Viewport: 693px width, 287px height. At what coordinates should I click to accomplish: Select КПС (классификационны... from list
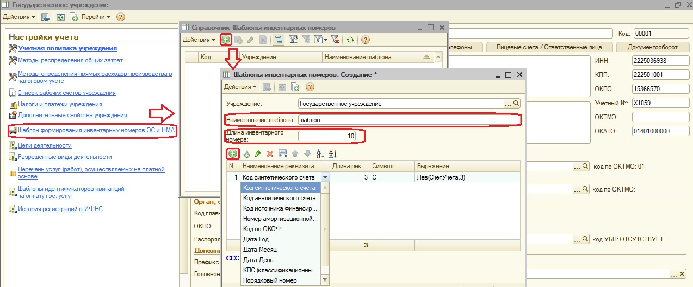(x=280, y=270)
